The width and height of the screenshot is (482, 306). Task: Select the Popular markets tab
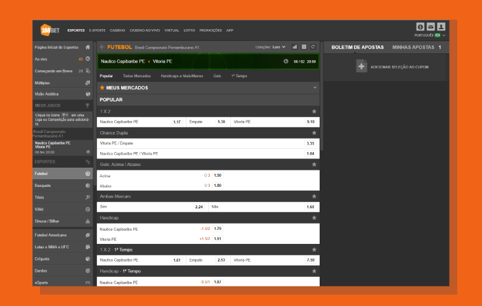click(106, 76)
